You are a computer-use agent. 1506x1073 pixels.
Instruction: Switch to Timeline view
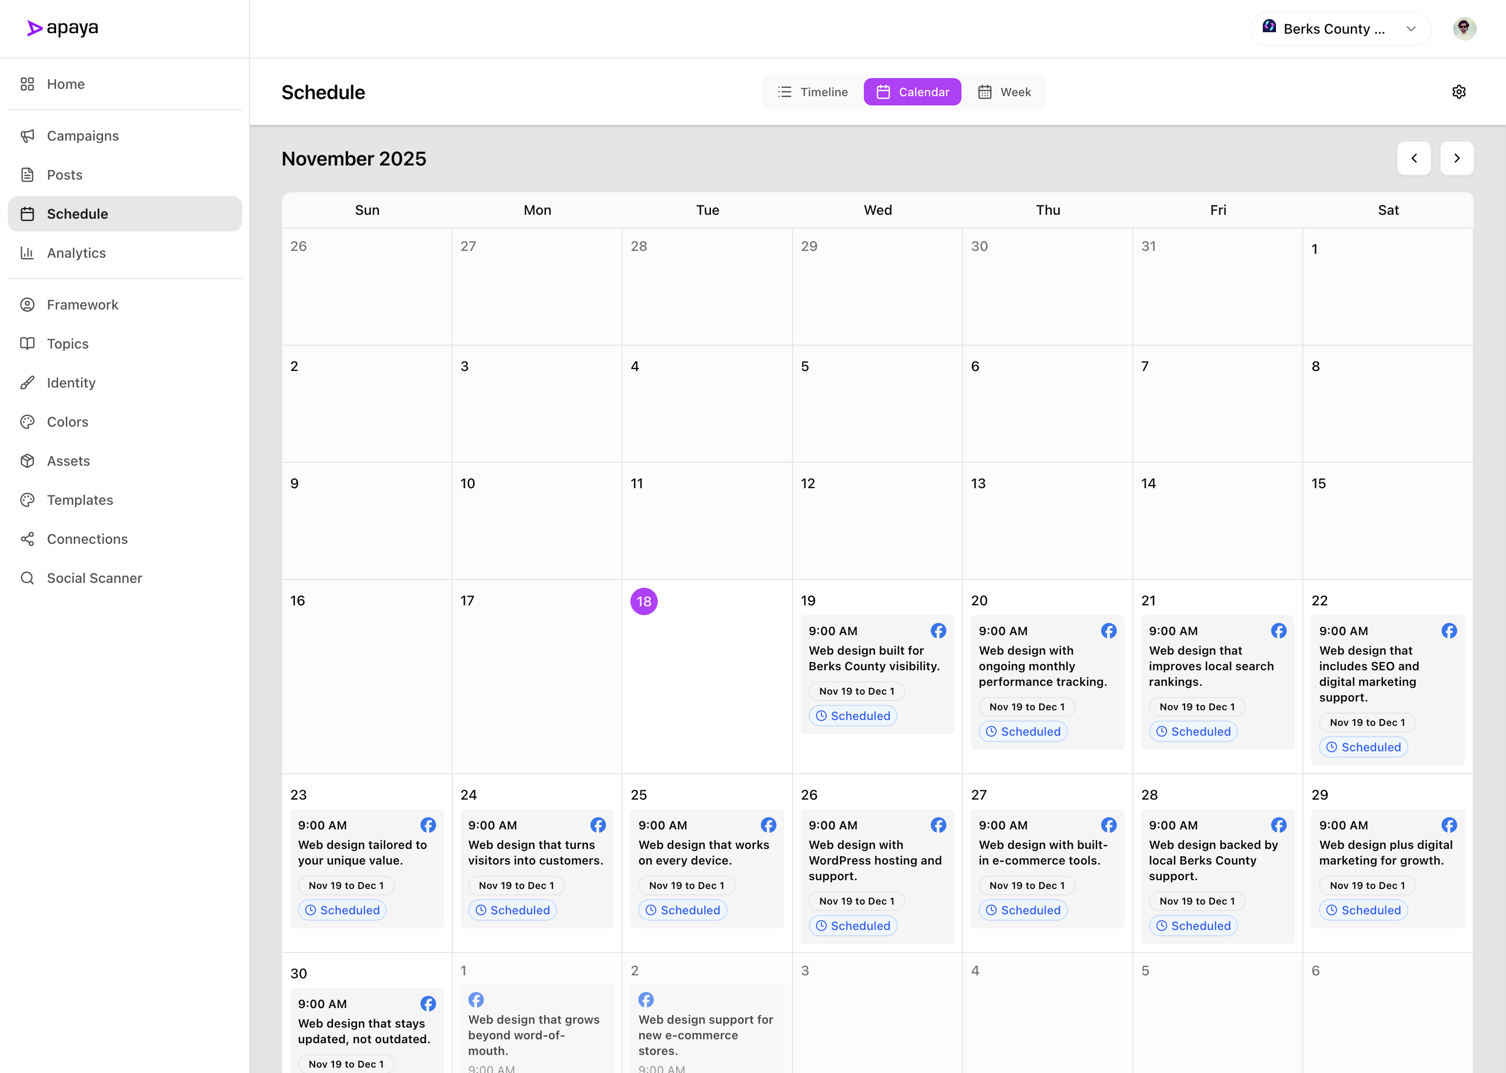pyautogui.click(x=812, y=92)
